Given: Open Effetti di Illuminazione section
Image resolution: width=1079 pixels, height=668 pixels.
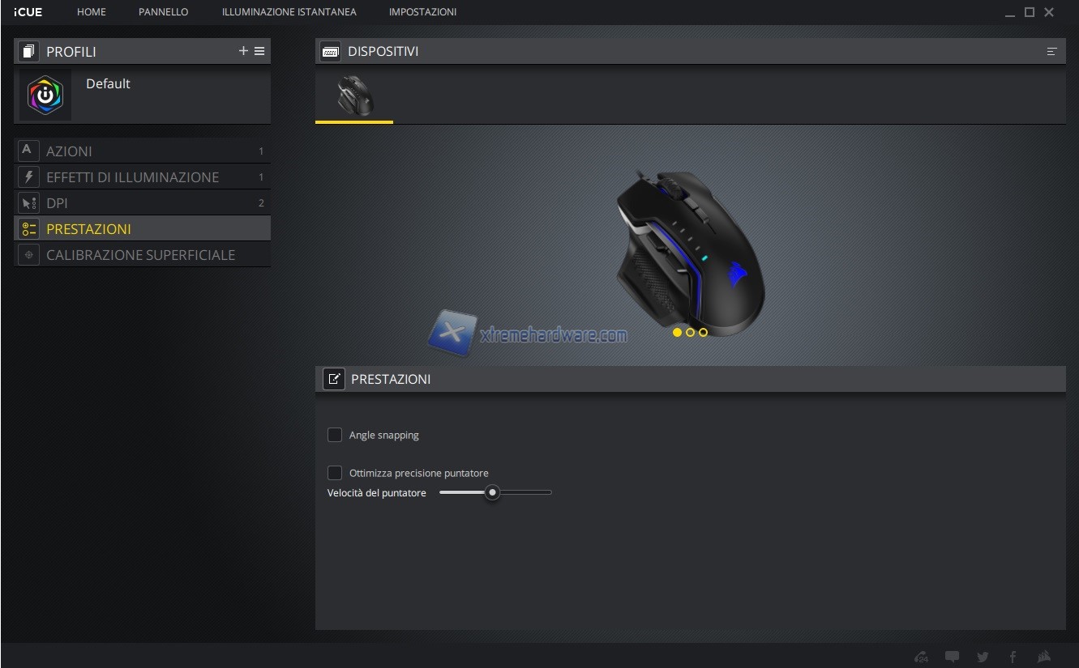Looking at the screenshot, I should pyautogui.click(x=132, y=177).
